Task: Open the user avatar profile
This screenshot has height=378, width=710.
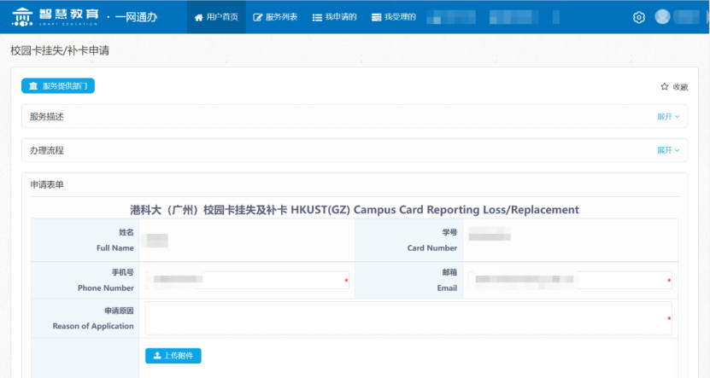Action: [663, 17]
